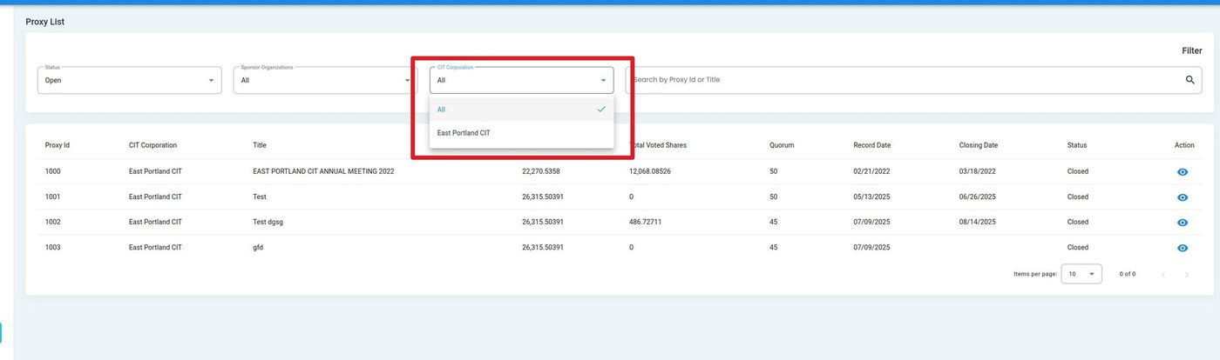Click the Filter label
Screen dimensions: 1220x360
tap(1191, 51)
